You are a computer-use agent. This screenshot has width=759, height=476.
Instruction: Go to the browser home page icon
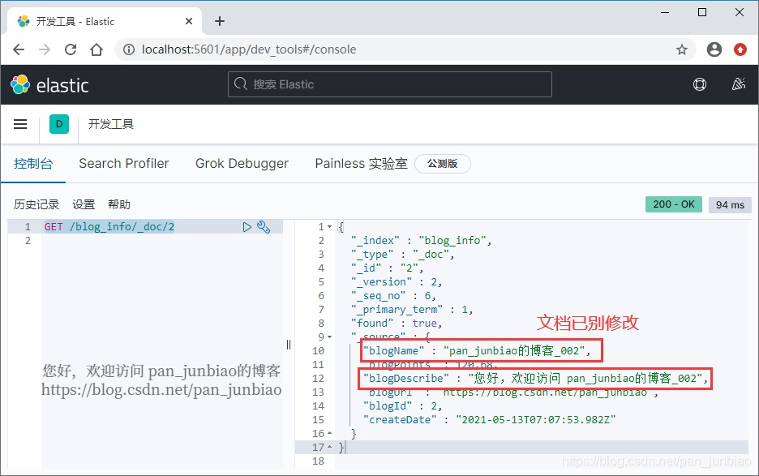click(x=96, y=49)
